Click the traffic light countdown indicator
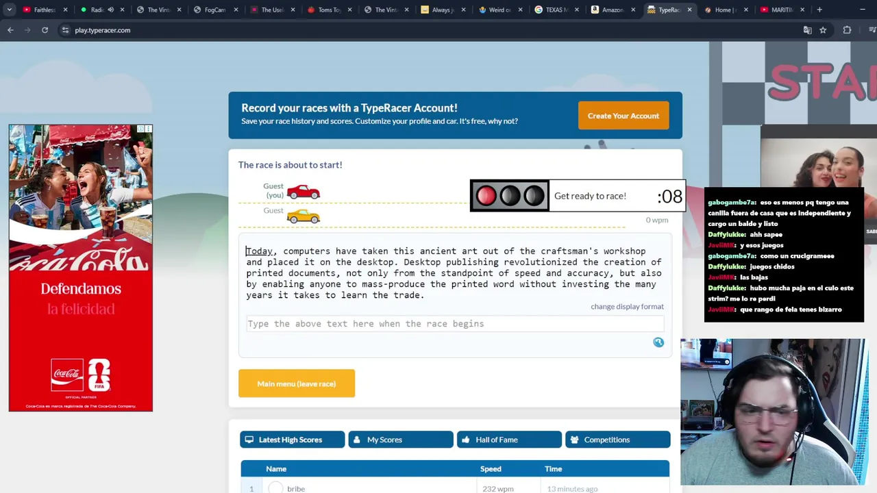The image size is (877, 493). (x=510, y=196)
